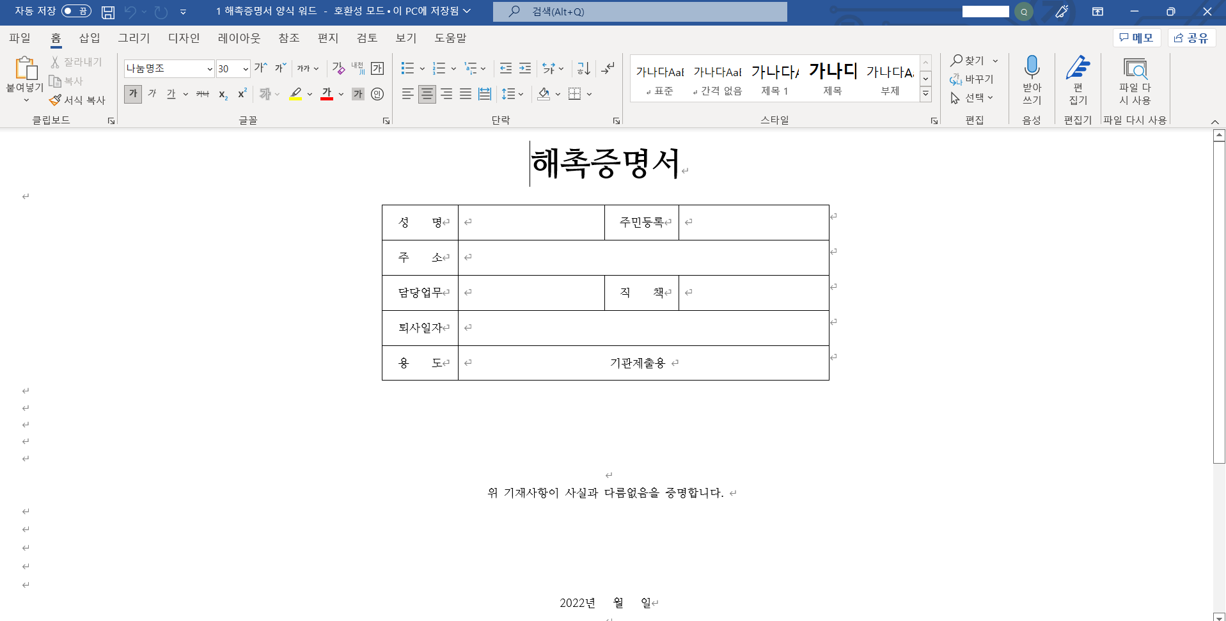1226x621 pixels.
Task: Decrease font size with the 가˅ icon
Action: tap(280, 68)
